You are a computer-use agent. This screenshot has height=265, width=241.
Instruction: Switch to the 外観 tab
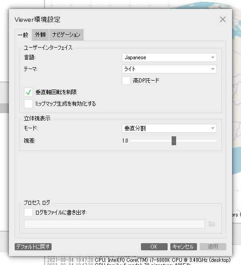coord(40,35)
